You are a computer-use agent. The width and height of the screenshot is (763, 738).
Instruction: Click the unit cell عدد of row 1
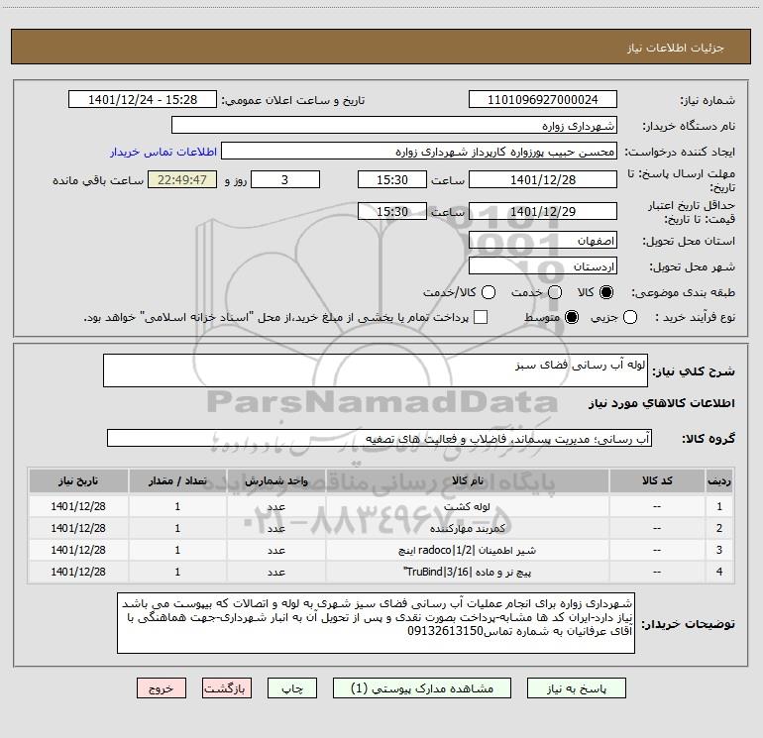(x=275, y=506)
